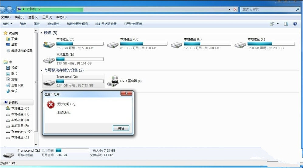Select the DVD drive (I:) icon

(113, 81)
